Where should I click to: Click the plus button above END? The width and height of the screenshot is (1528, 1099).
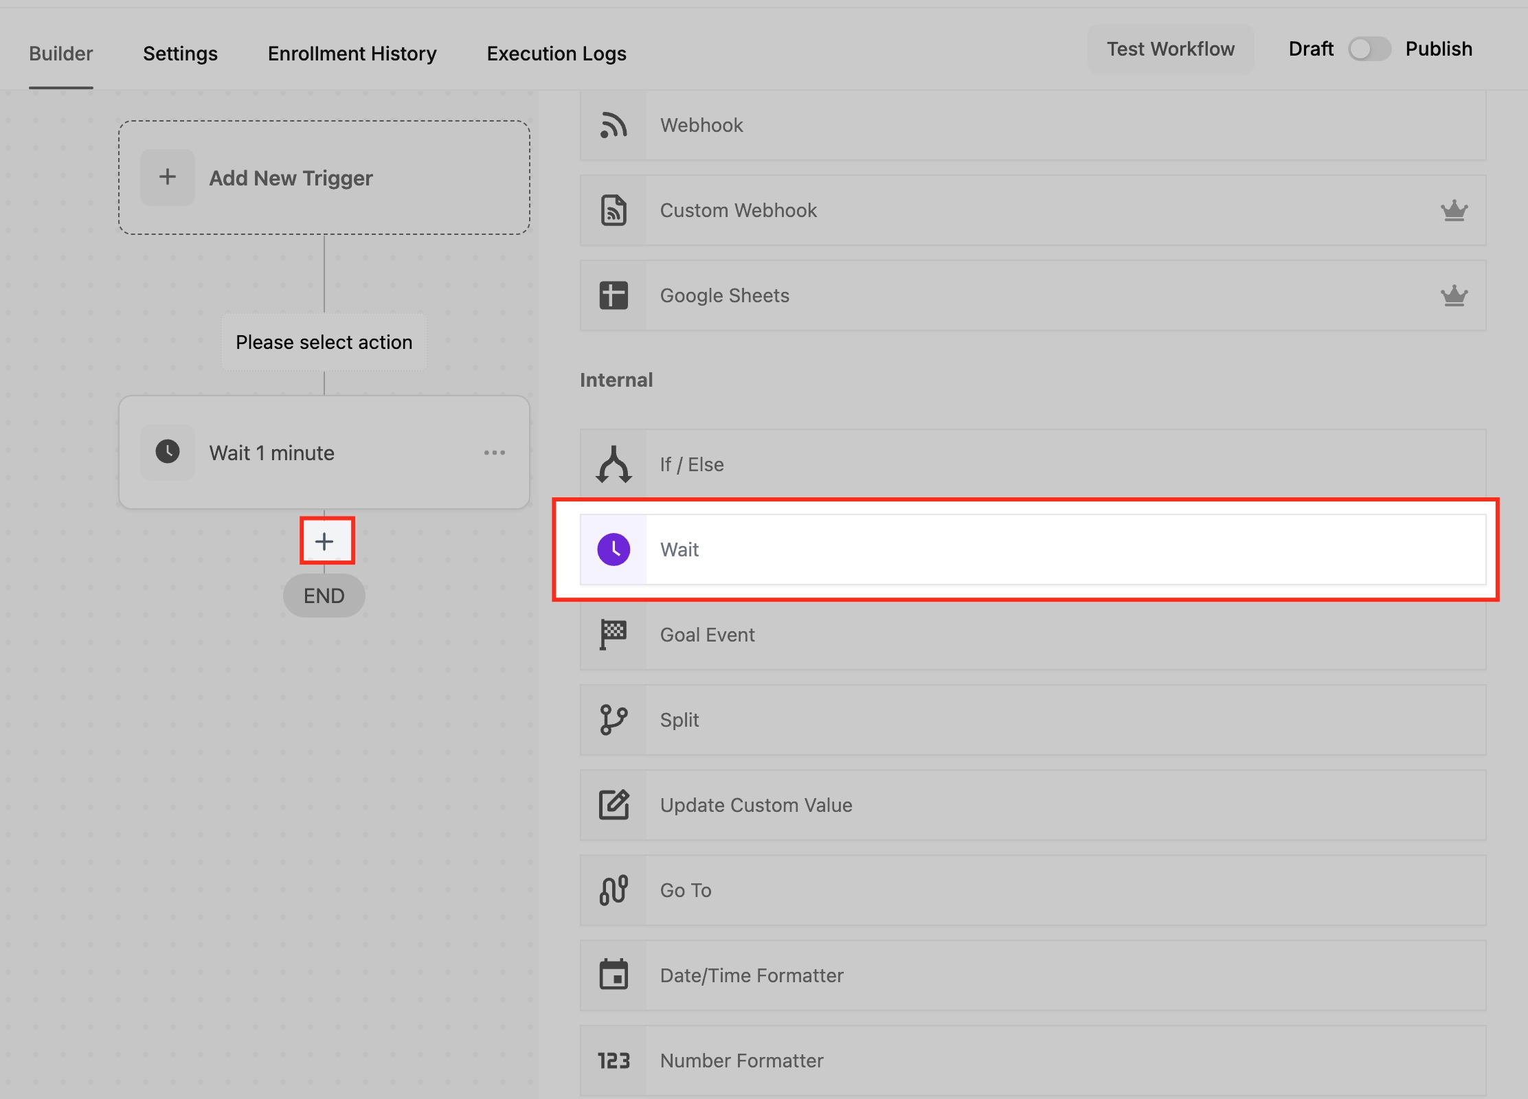(324, 541)
